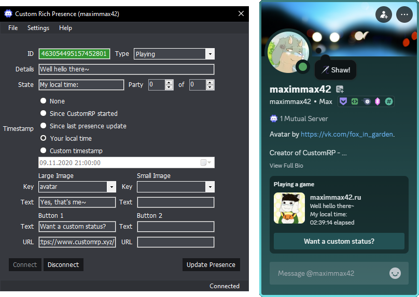
Task: Click the Message @maximmax42 input box
Action: [x=339, y=273]
